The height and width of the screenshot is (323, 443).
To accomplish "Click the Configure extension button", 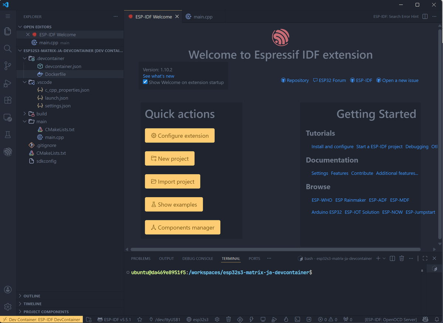I will [179, 135].
